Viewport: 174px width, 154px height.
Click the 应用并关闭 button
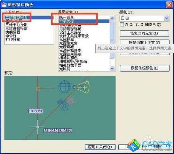(100, 147)
